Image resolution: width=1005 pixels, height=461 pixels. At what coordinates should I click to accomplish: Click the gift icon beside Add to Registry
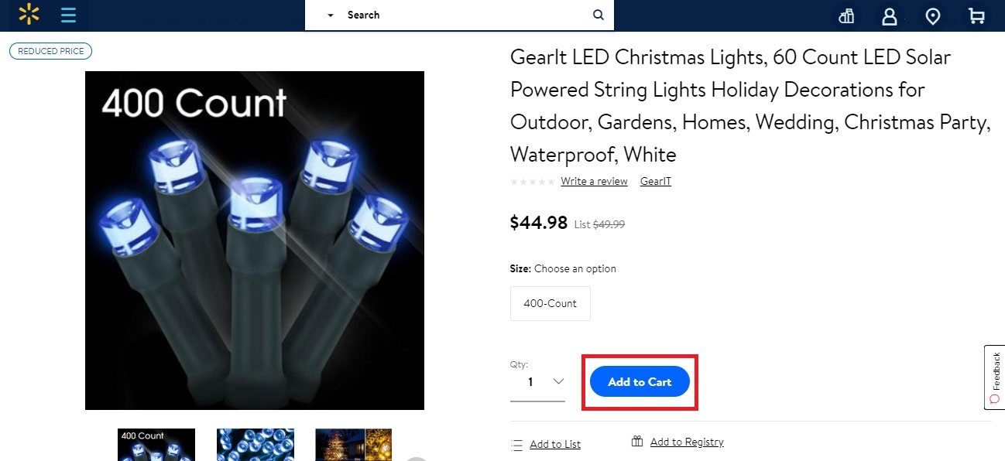coord(637,442)
